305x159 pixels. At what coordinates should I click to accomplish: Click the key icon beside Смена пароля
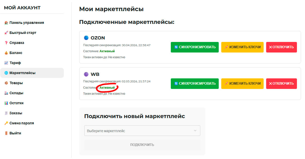click(6, 123)
